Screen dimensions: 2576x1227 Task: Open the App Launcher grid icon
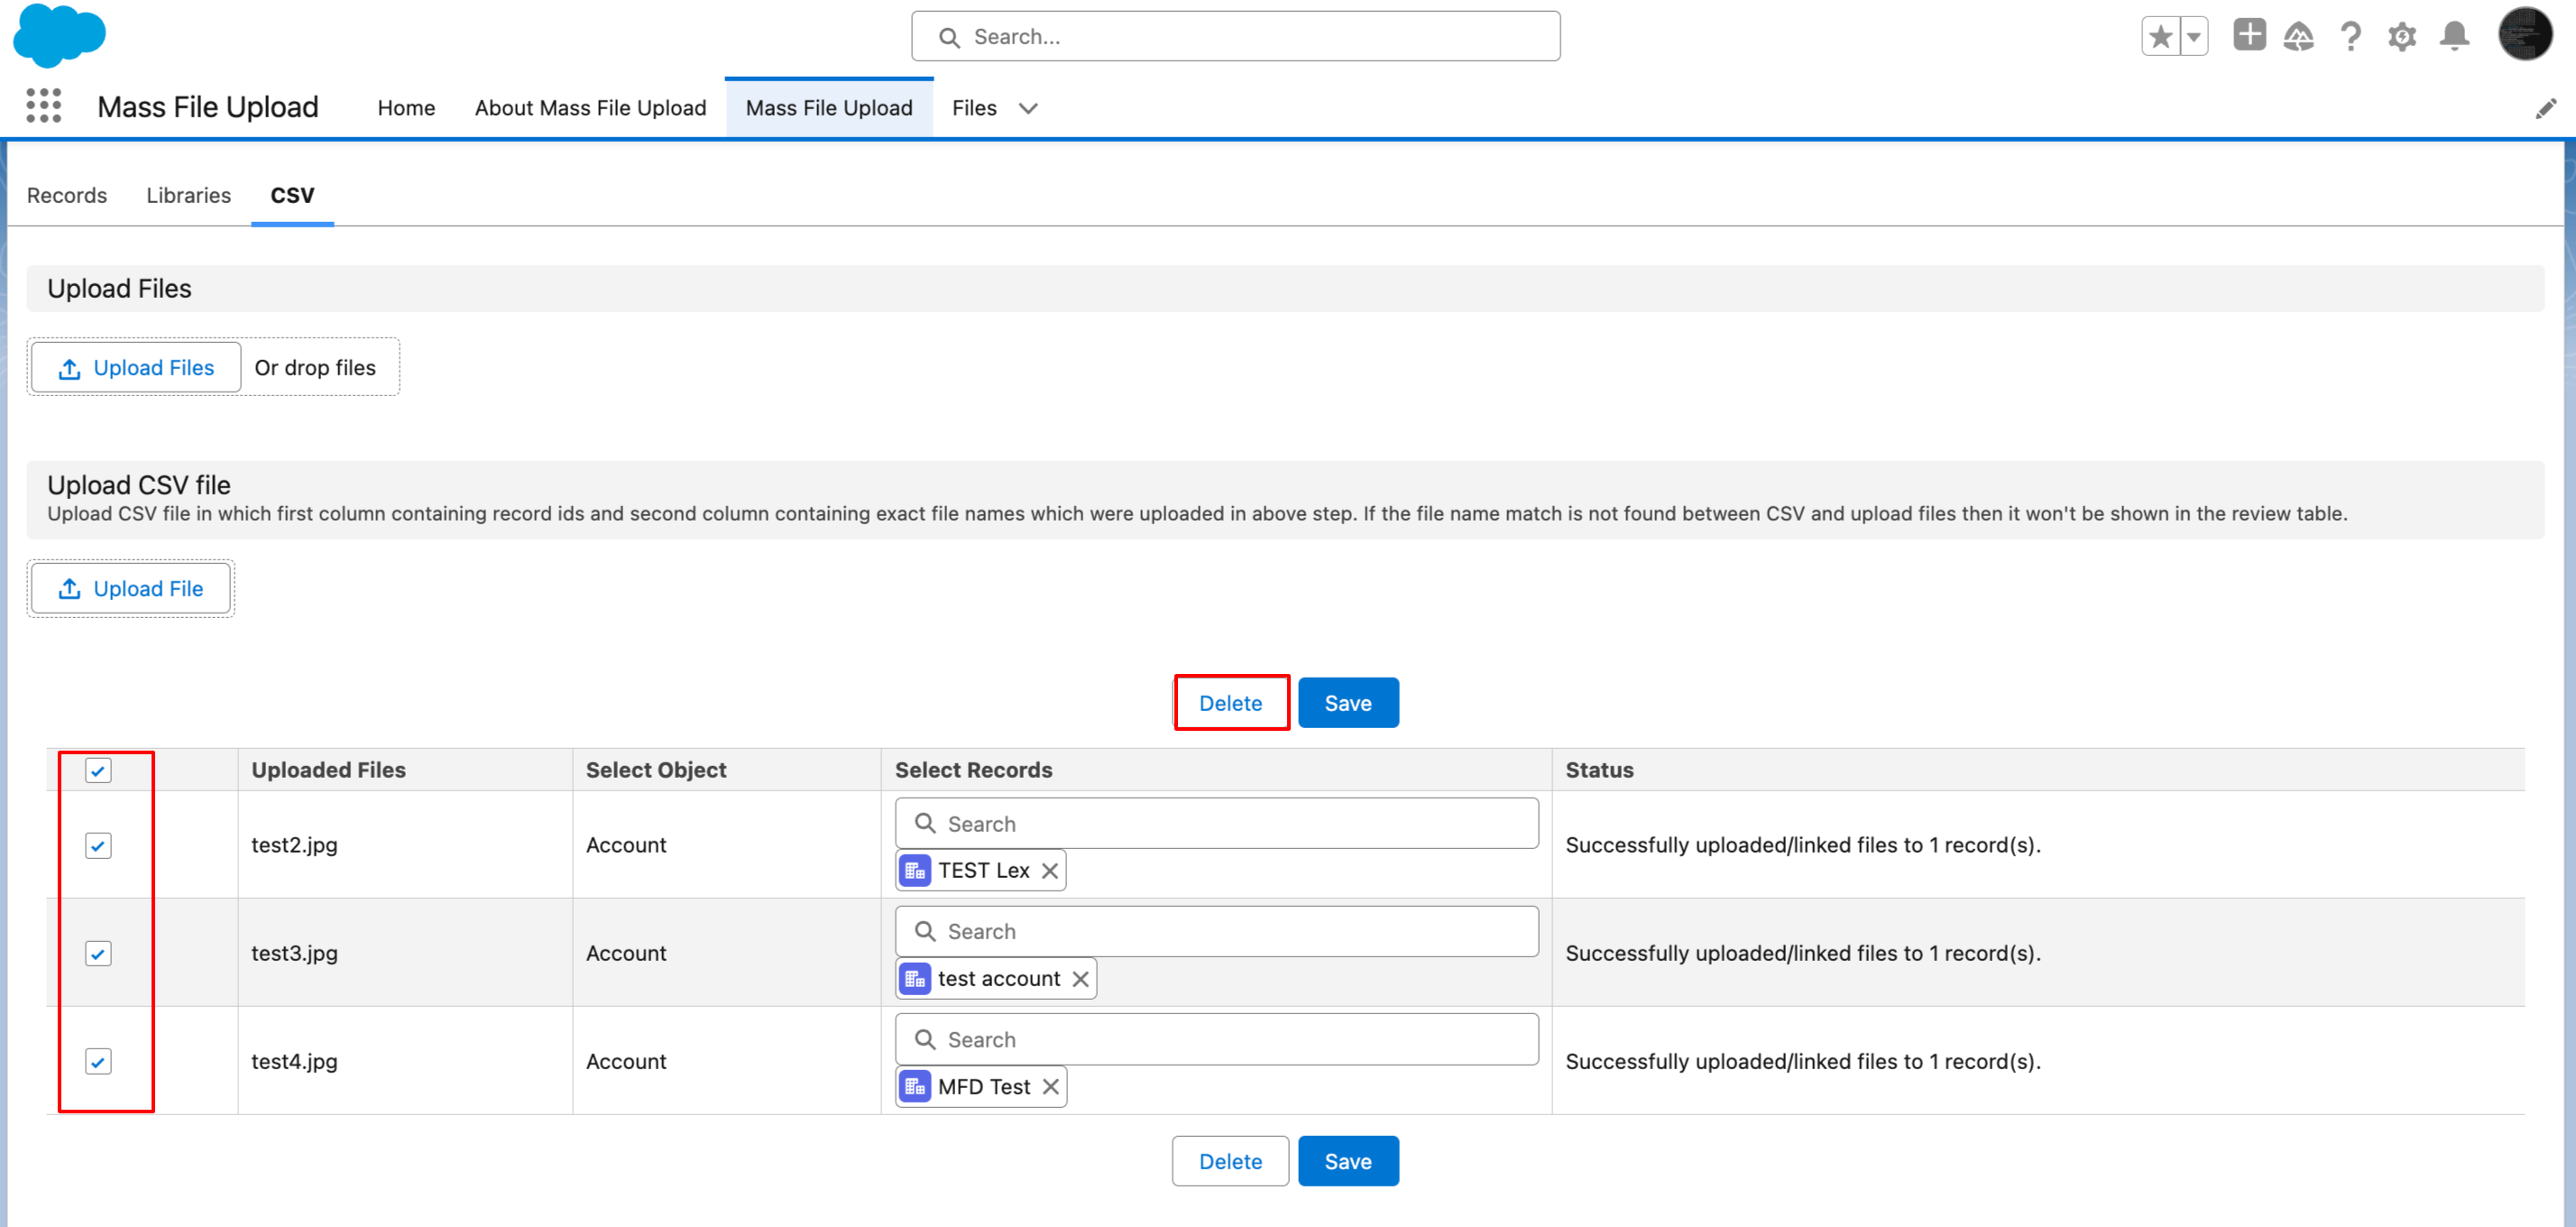click(43, 106)
